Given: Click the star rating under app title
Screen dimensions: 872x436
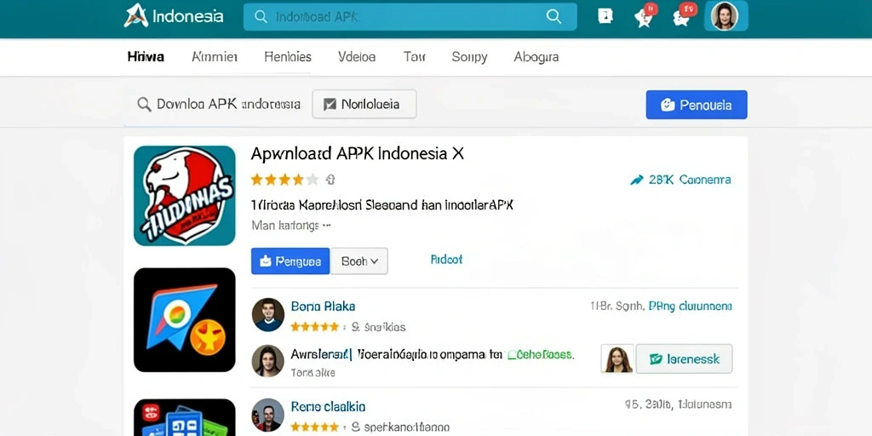Looking at the screenshot, I should tap(284, 180).
